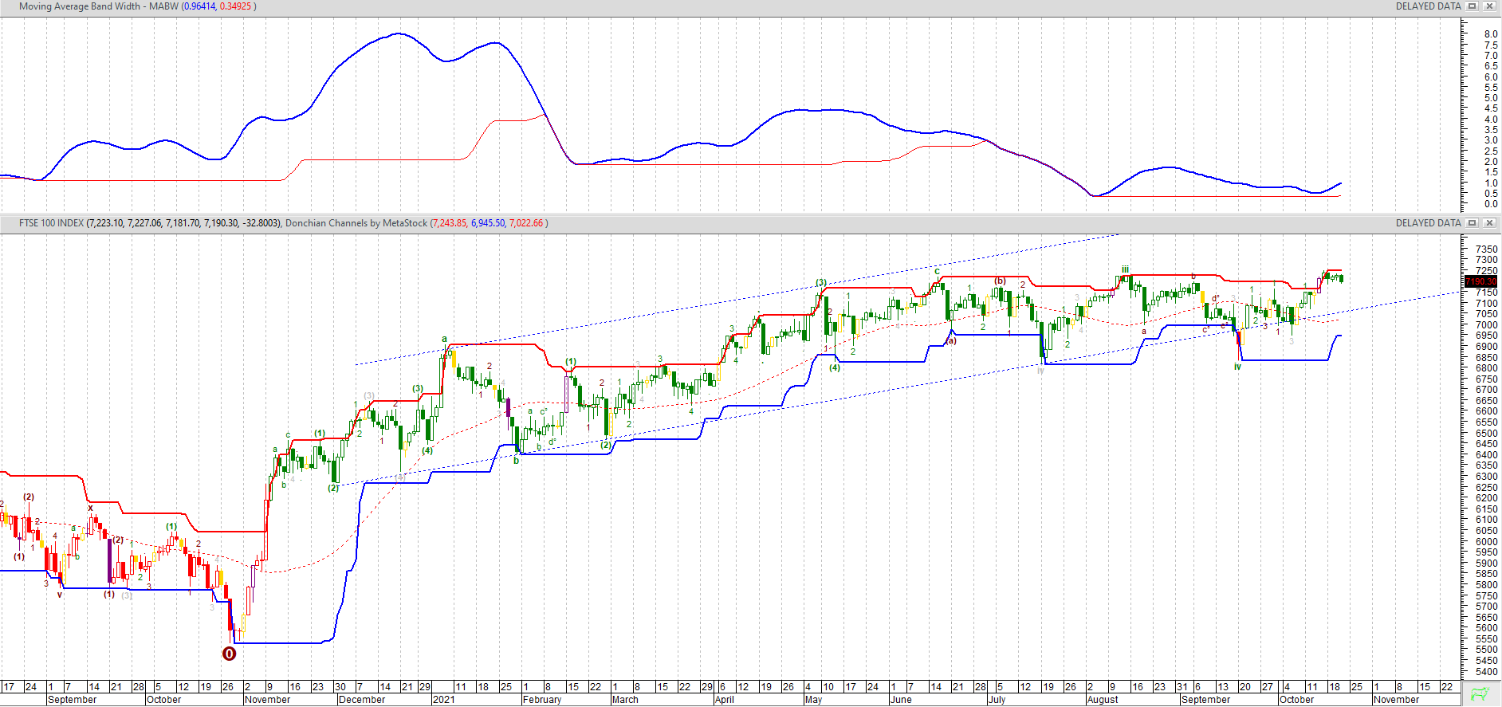1502x707 pixels.
Task: Click July on the date axis
Action: pos(997,700)
